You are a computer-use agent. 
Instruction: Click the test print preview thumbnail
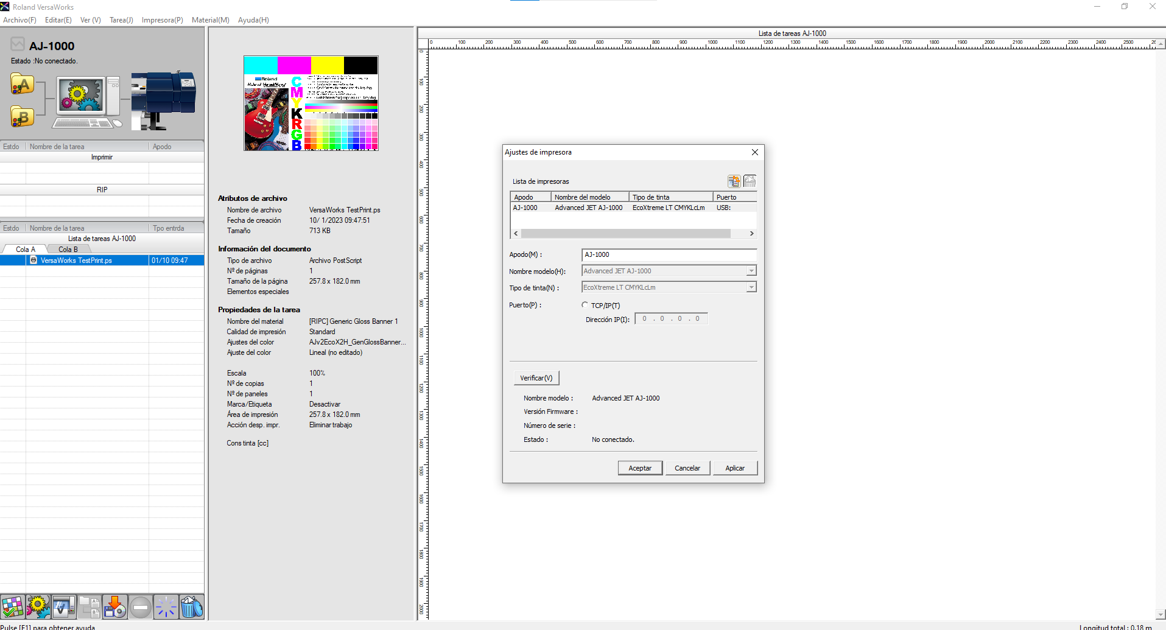[x=311, y=103]
